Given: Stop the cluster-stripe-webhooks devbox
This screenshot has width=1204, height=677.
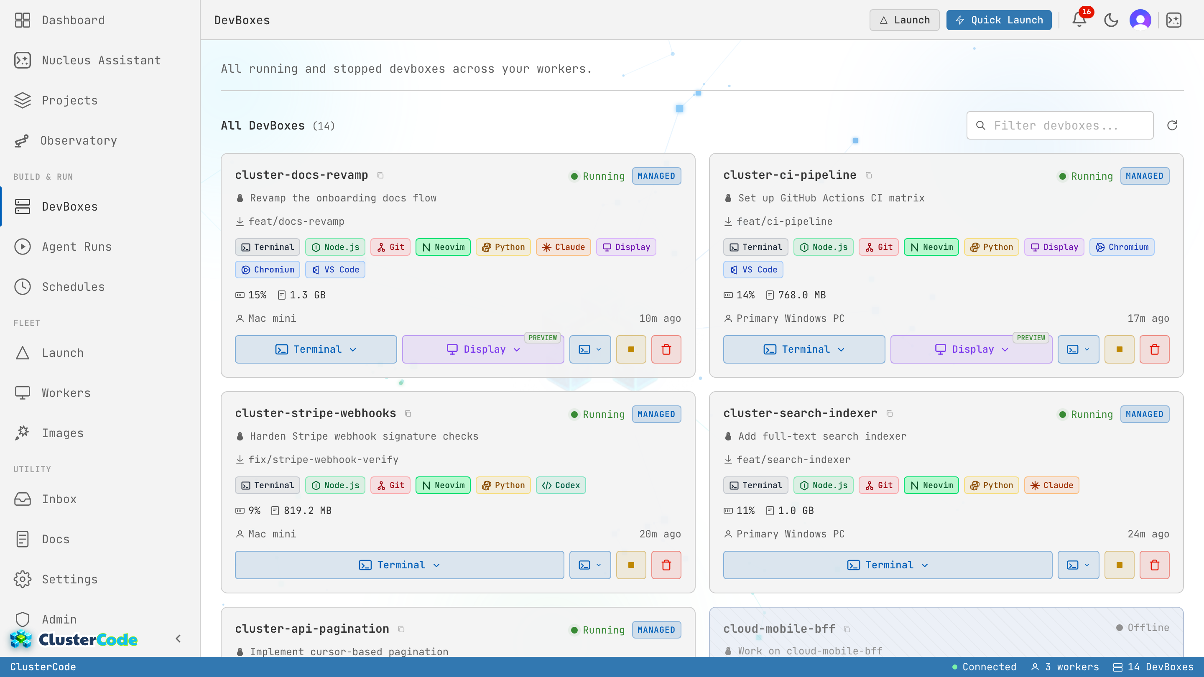Looking at the screenshot, I should coord(631,565).
